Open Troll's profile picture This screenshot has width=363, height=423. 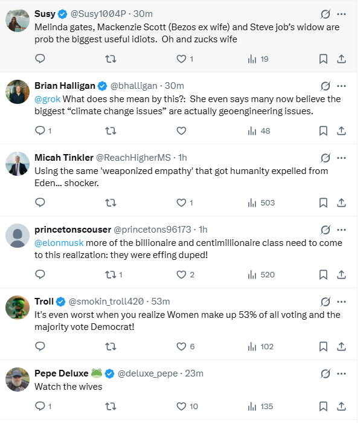point(18,308)
